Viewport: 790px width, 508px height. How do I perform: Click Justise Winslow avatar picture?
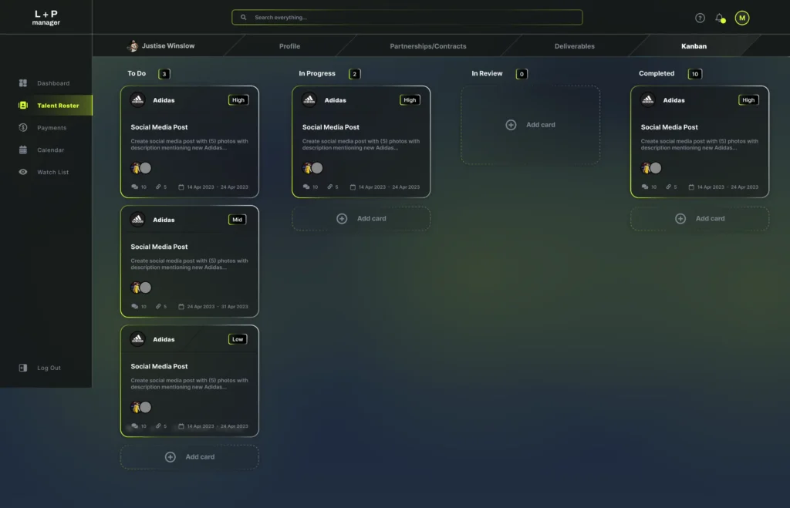(133, 45)
